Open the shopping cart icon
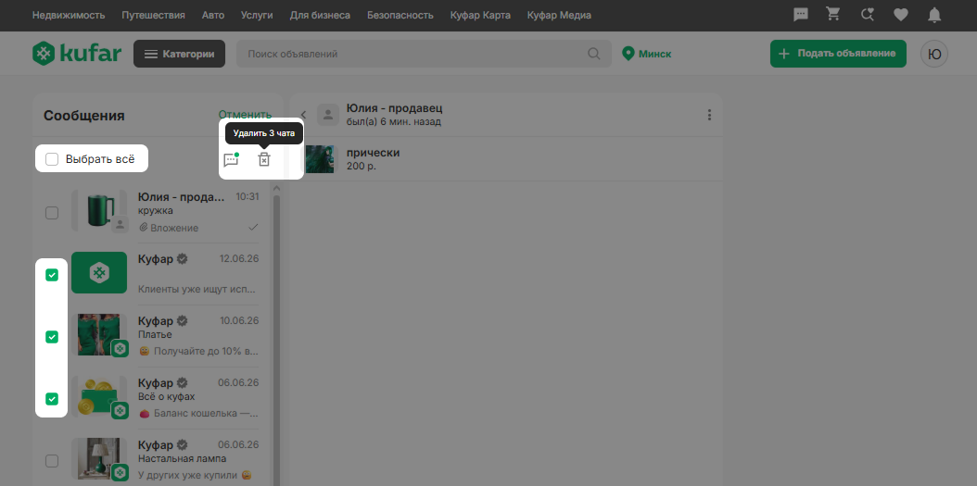977x486 pixels. pos(833,15)
